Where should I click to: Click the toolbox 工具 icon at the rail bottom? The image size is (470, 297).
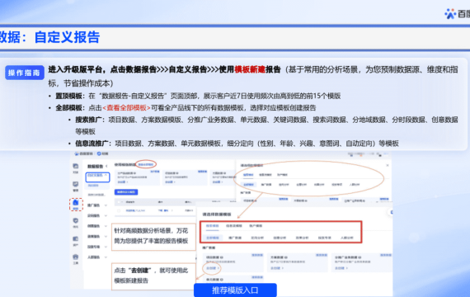pyautogui.click(x=76, y=257)
